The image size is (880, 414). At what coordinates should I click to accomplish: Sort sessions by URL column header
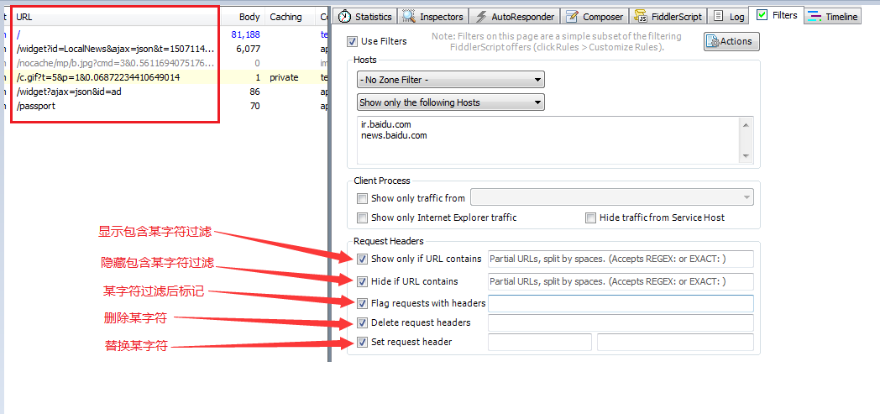pyautogui.click(x=118, y=17)
